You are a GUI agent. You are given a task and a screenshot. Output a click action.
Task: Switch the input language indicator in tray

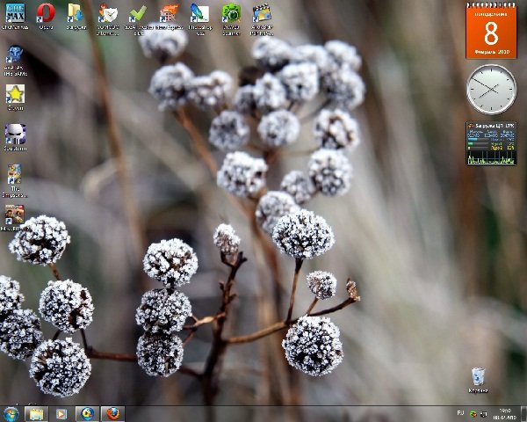(460, 412)
